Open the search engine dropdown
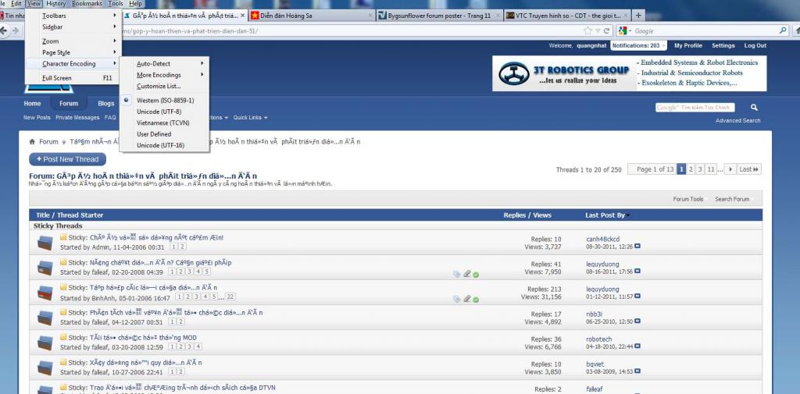Image resolution: width=800 pixels, height=394 pixels. 623,31
